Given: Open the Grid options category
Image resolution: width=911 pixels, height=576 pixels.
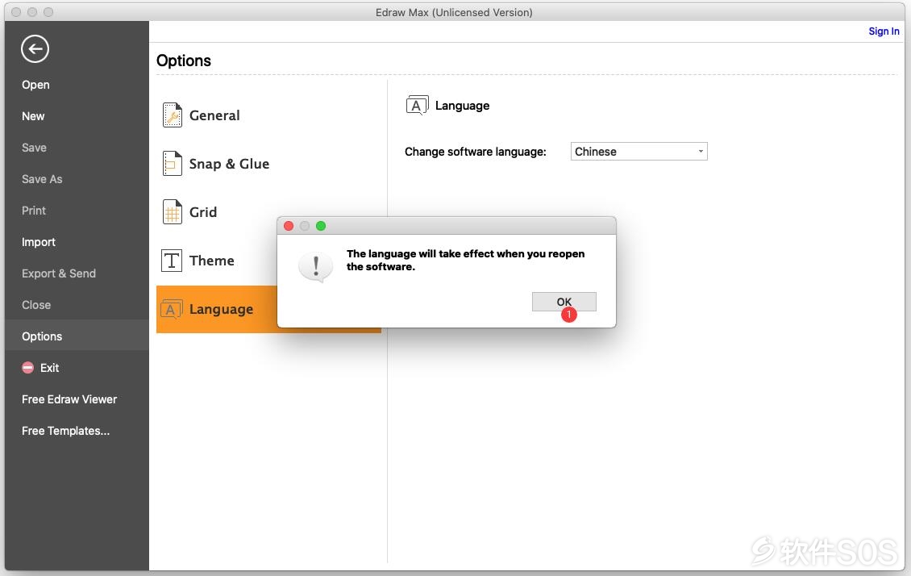Looking at the screenshot, I should [x=203, y=211].
